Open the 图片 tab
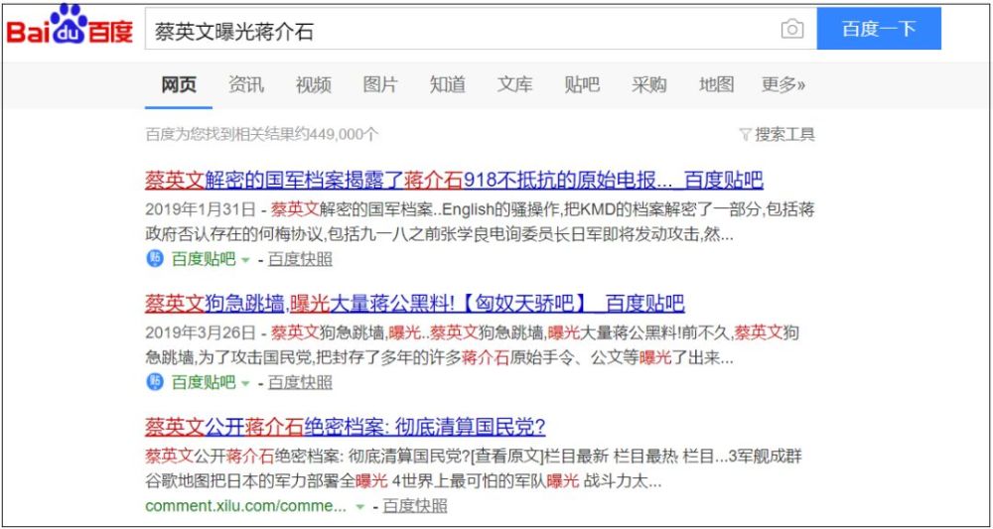993x529 pixels. pos(380,84)
